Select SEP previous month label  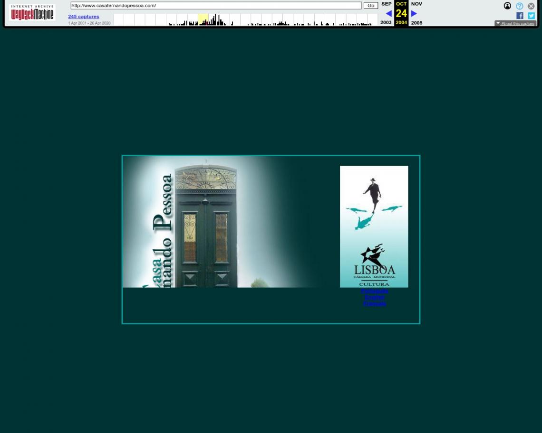click(x=386, y=4)
